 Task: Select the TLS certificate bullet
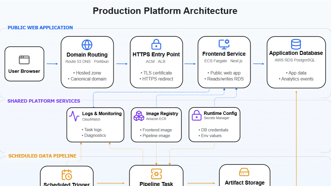click(x=156, y=73)
